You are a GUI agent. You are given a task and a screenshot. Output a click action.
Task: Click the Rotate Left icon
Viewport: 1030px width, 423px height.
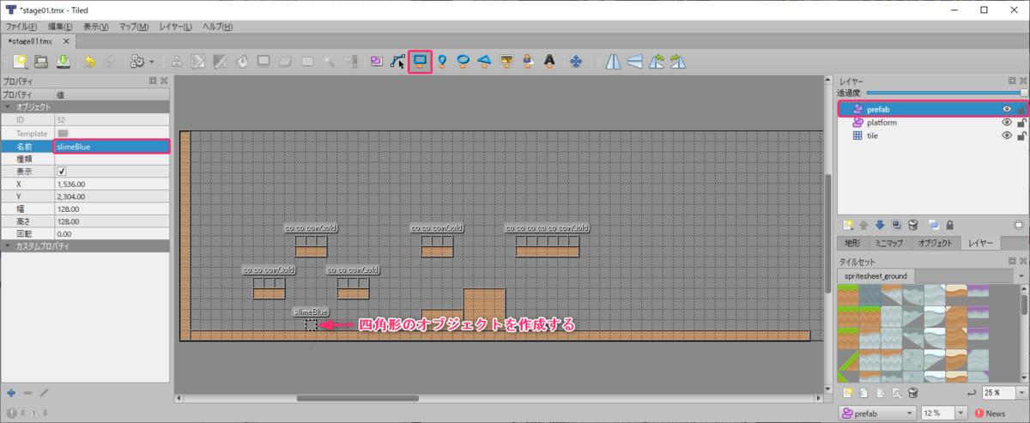click(x=657, y=62)
